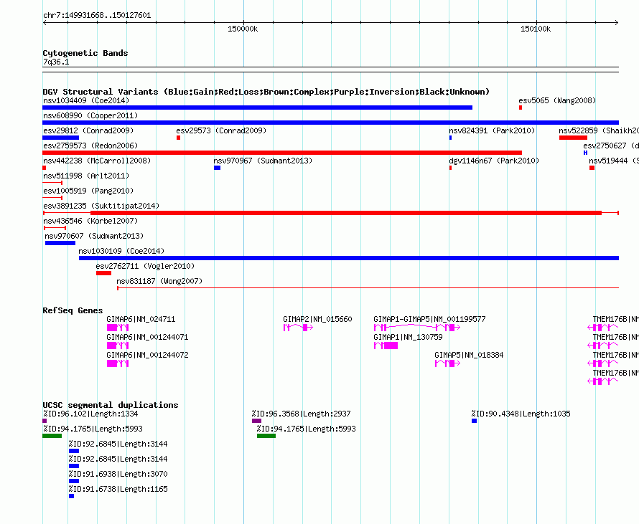Image resolution: width=639 pixels, height=524 pixels.
Task: Select the esv1005919 (Pang2010) variant line
Action: coord(52,198)
